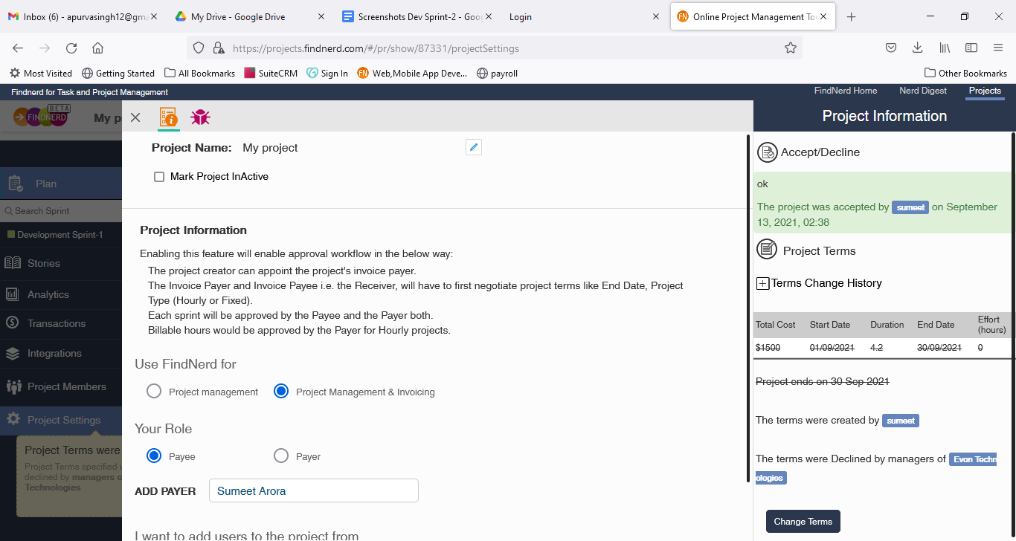Choose the Payee role radio button
This screenshot has height=541, width=1016.
[x=154, y=456]
